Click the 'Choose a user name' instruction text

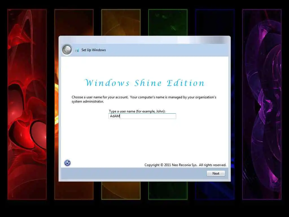point(144,99)
